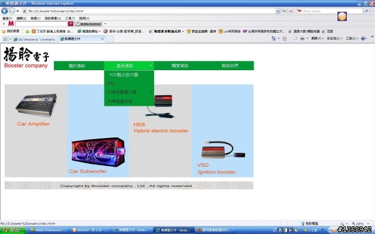Screen dimensions: 375x234
Task: Click the Quick Tabs grid icon
Action: click(x=5, y=39)
